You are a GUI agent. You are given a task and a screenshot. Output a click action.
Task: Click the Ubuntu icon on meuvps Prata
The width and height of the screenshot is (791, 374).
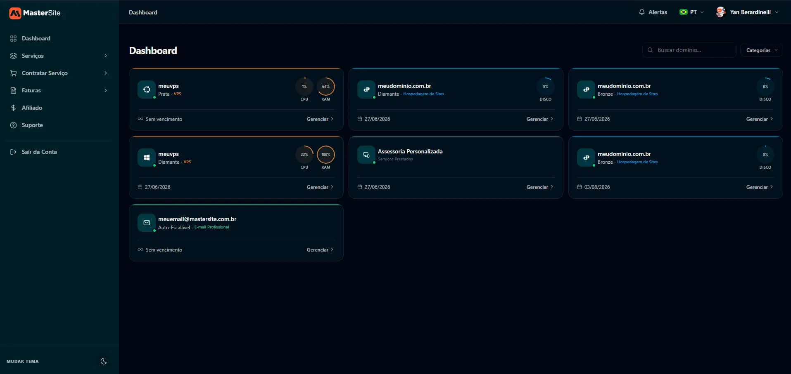tap(146, 89)
